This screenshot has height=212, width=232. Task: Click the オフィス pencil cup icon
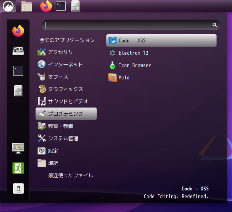(x=42, y=77)
